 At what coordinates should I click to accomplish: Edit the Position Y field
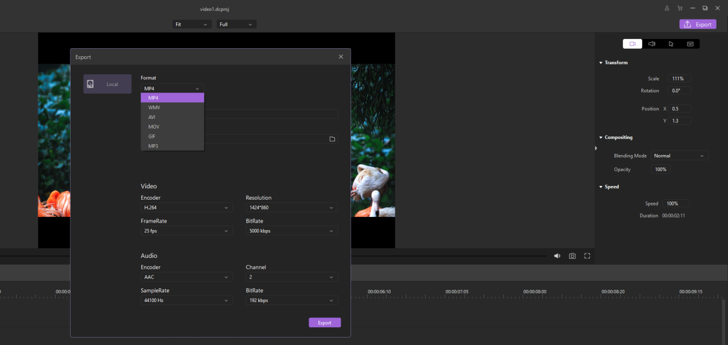[680, 121]
